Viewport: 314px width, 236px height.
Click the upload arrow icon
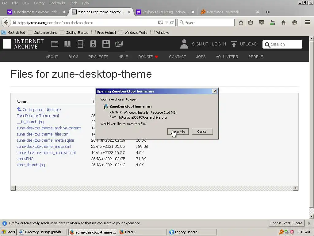234,44
